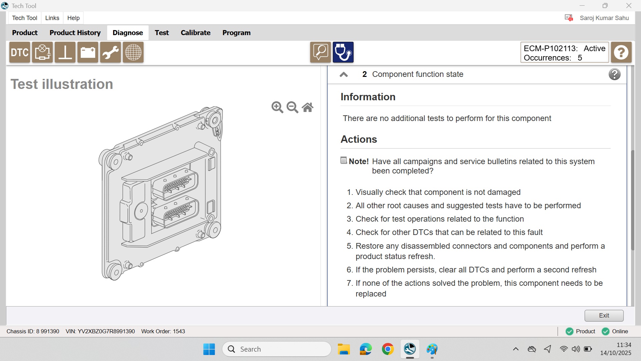Show hidden icons in system tray
Screen dimensions: 641x361
(515, 349)
